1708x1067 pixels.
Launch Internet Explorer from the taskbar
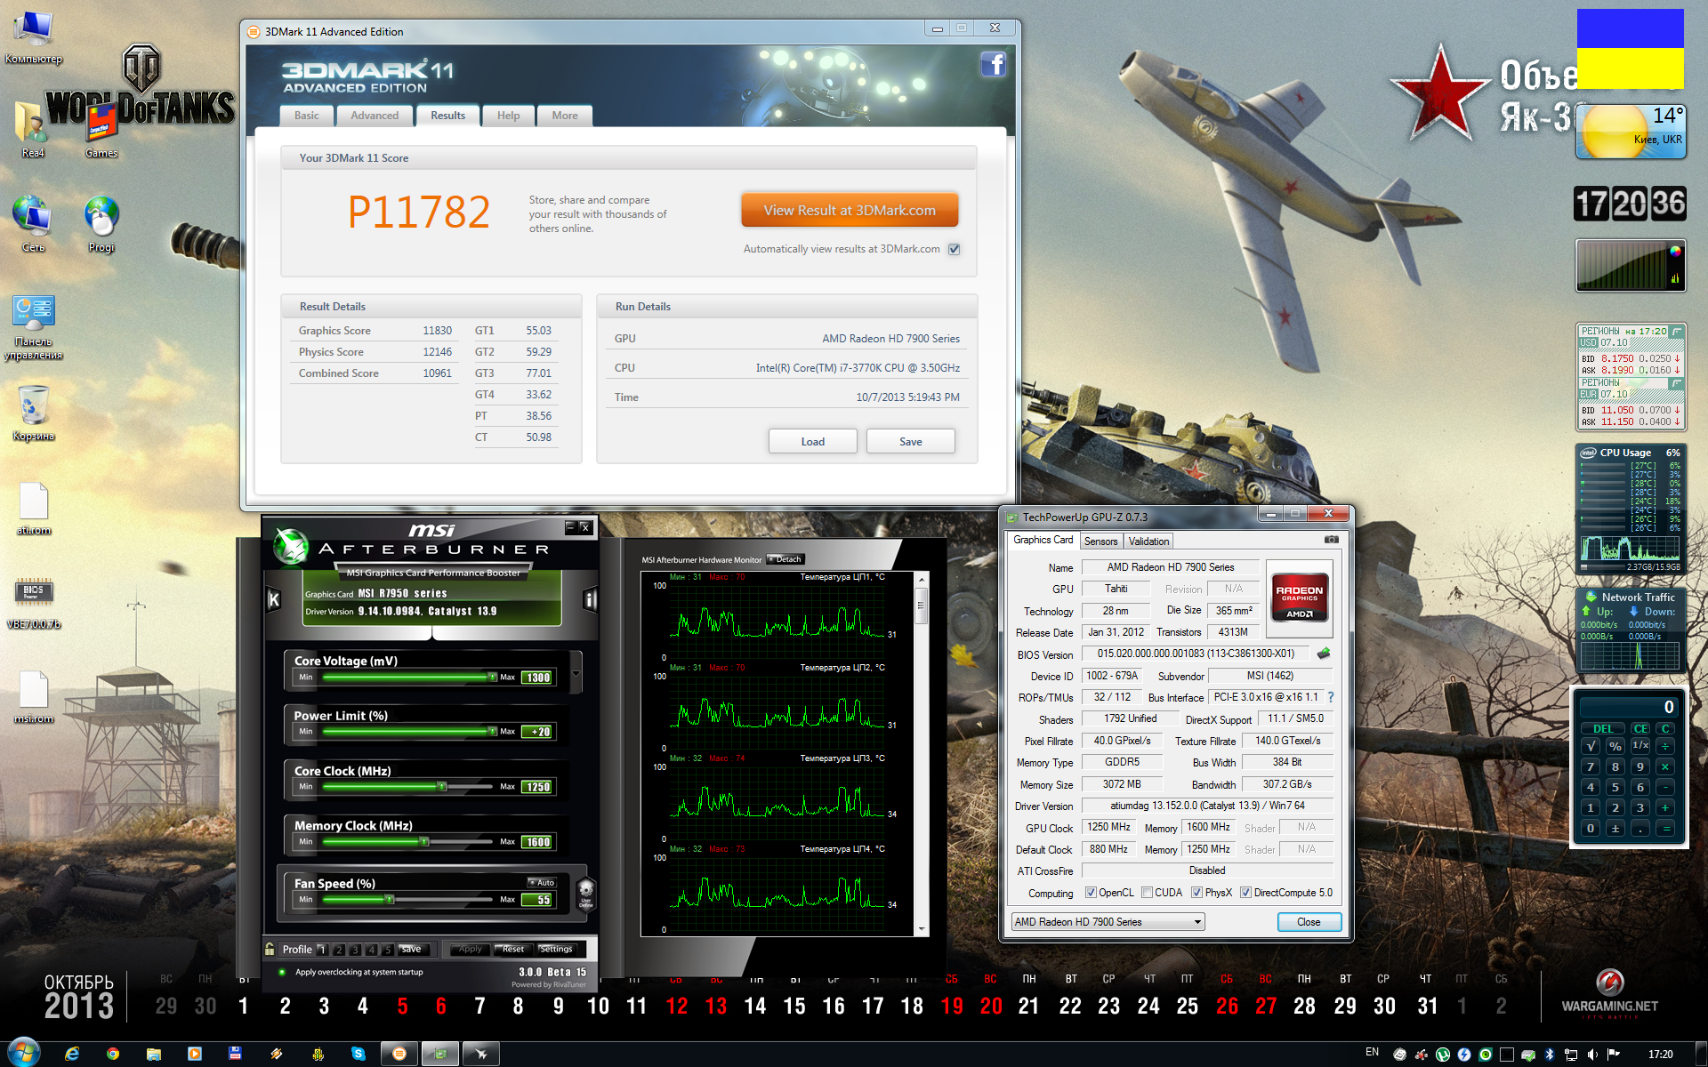(x=72, y=1054)
